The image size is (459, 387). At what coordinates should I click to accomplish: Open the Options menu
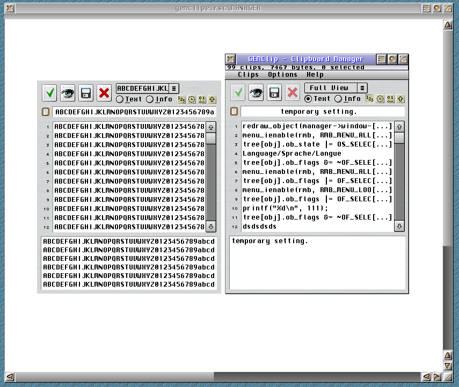282,75
